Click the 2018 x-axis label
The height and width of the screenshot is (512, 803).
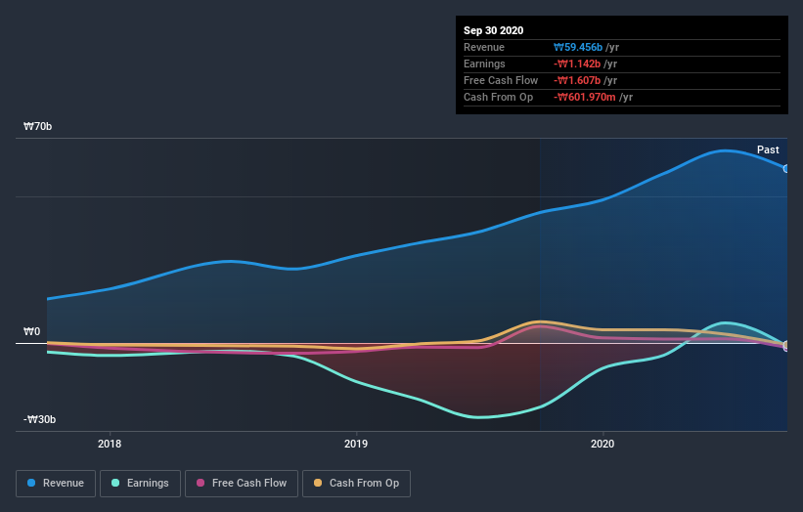coord(110,444)
